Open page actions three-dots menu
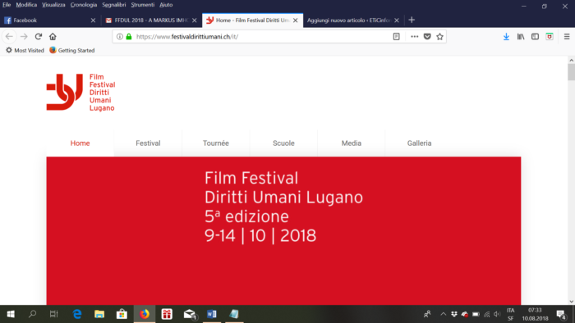 pos(414,37)
